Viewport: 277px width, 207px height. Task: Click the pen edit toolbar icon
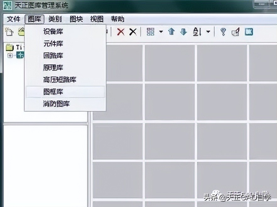[x=236, y=31]
